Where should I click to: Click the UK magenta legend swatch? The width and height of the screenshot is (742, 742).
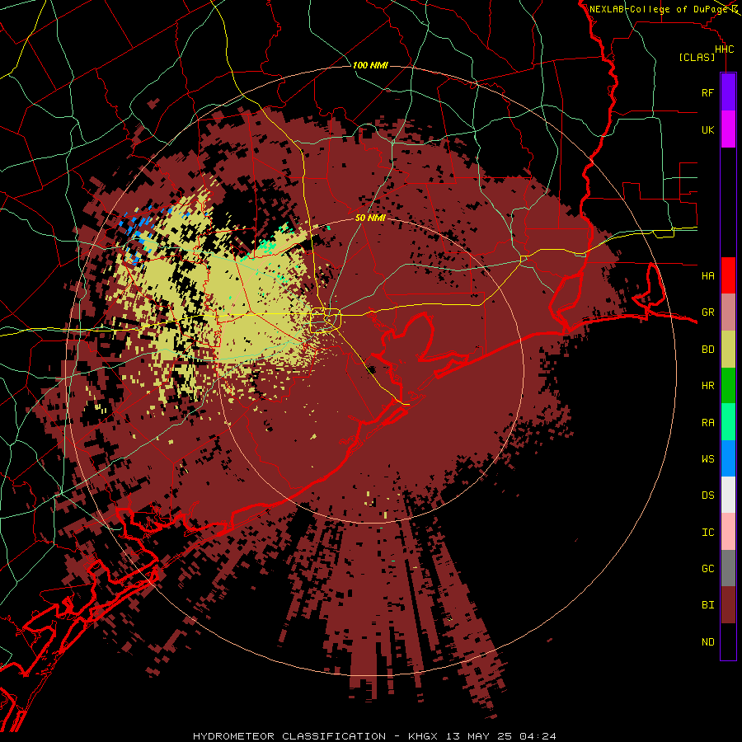pos(728,129)
